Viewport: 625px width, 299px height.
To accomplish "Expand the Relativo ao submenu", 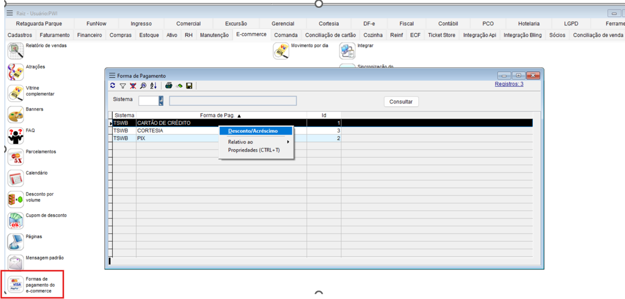I will (256, 142).
